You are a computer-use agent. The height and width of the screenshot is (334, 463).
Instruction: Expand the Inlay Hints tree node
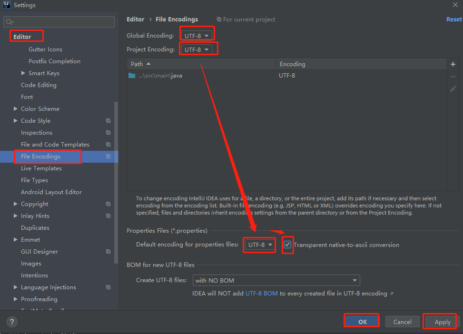(16, 216)
